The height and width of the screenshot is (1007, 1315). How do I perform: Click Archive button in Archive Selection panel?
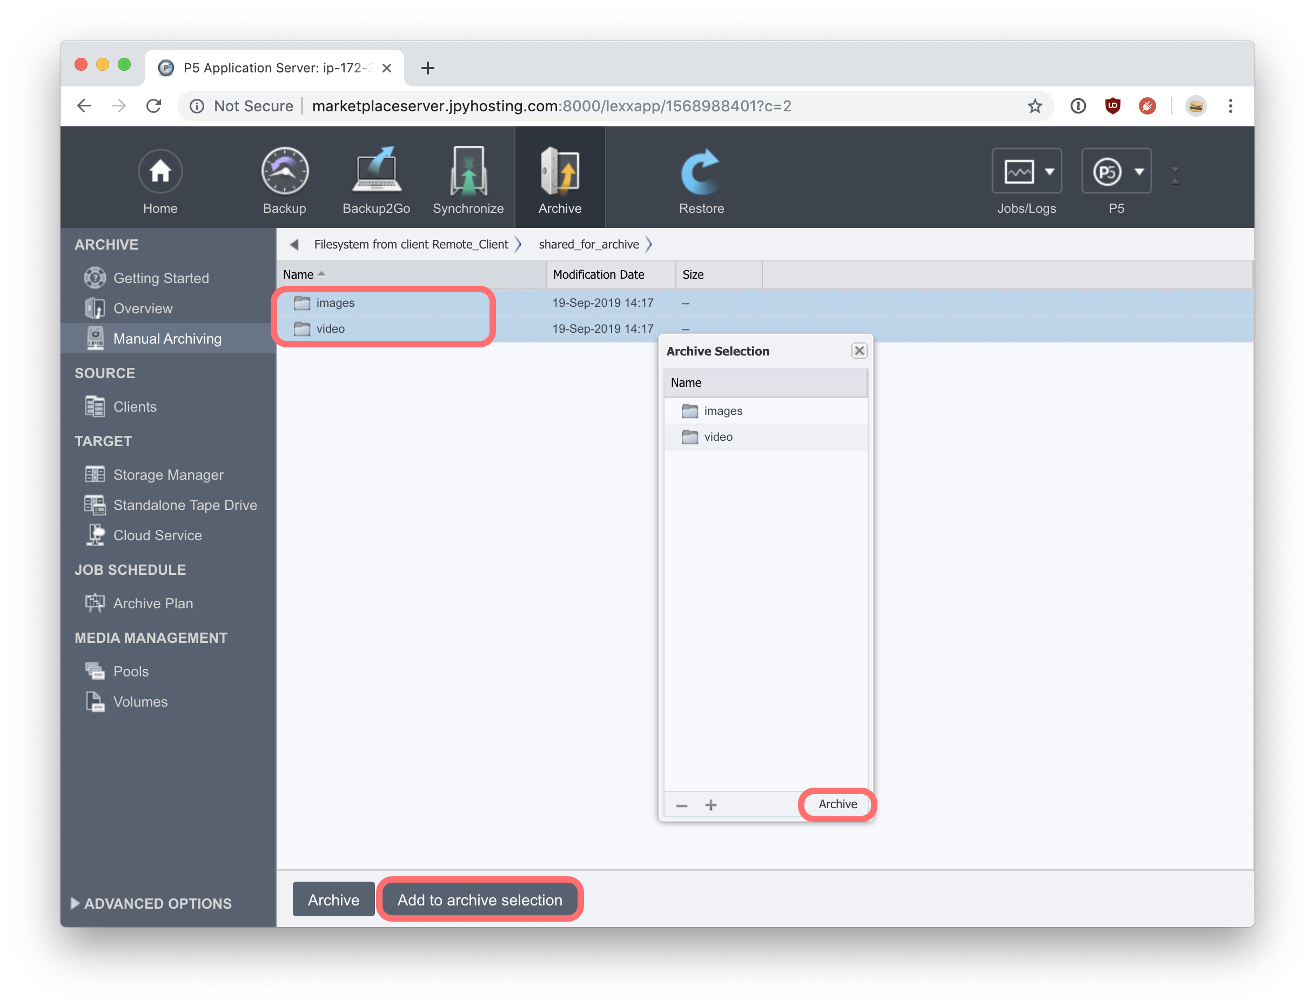[837, 804]
